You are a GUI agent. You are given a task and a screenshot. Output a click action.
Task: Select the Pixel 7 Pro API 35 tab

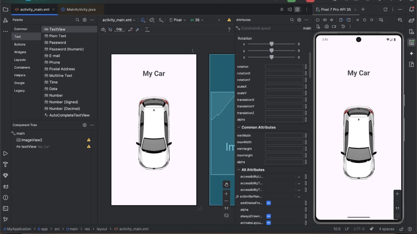coord(336,9)
